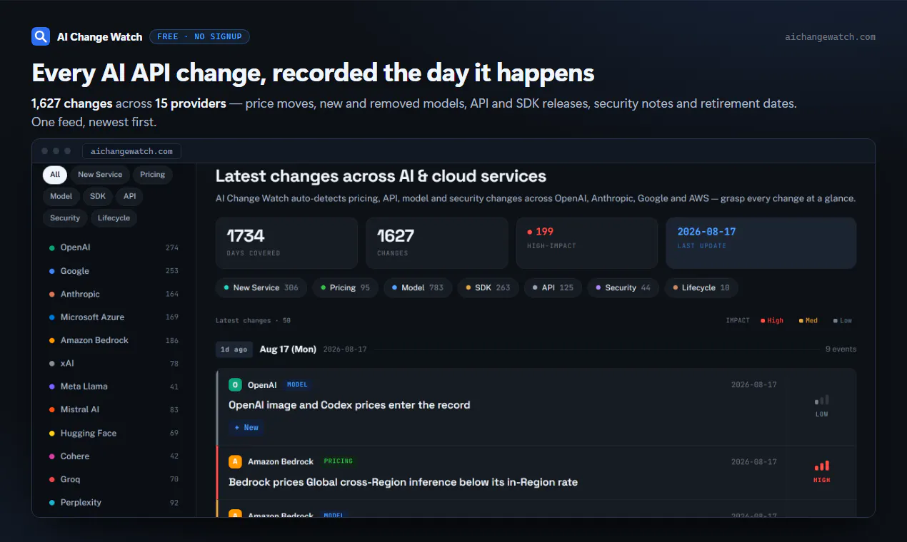Click the Security 44 category pill
This screenshot has width=907, height=542.
pos(623,287)
